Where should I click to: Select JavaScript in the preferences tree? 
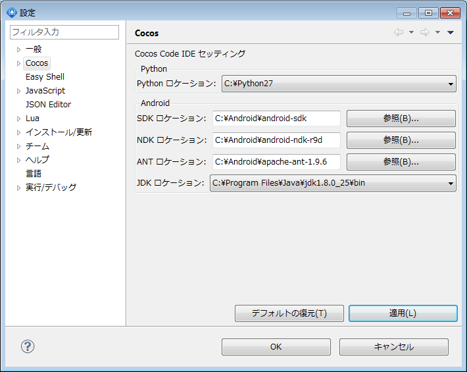[x=45, y=91]
